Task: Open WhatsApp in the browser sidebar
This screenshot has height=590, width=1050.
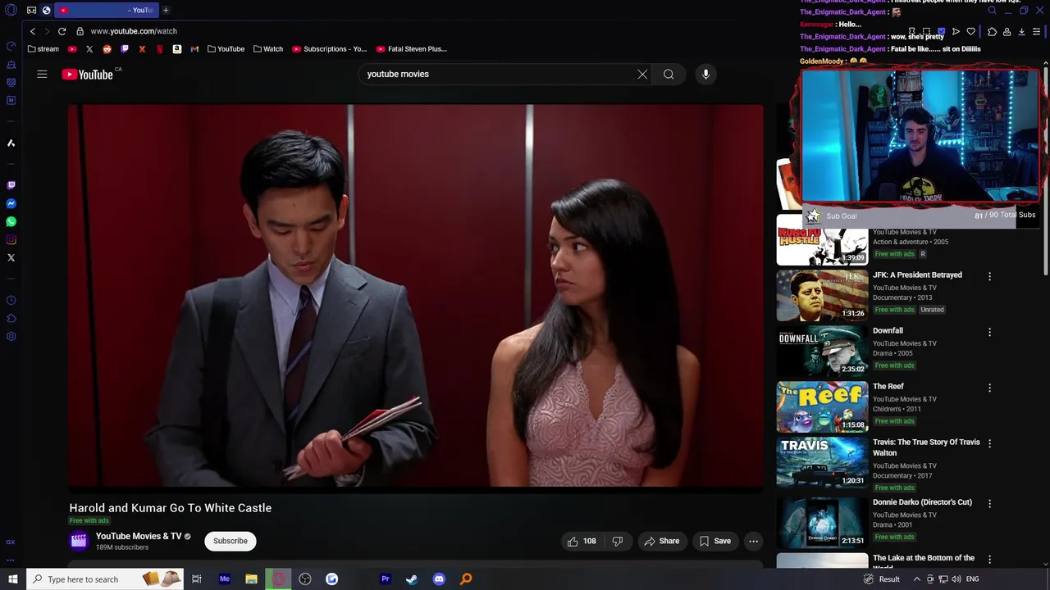Action: tap(11, 221)
